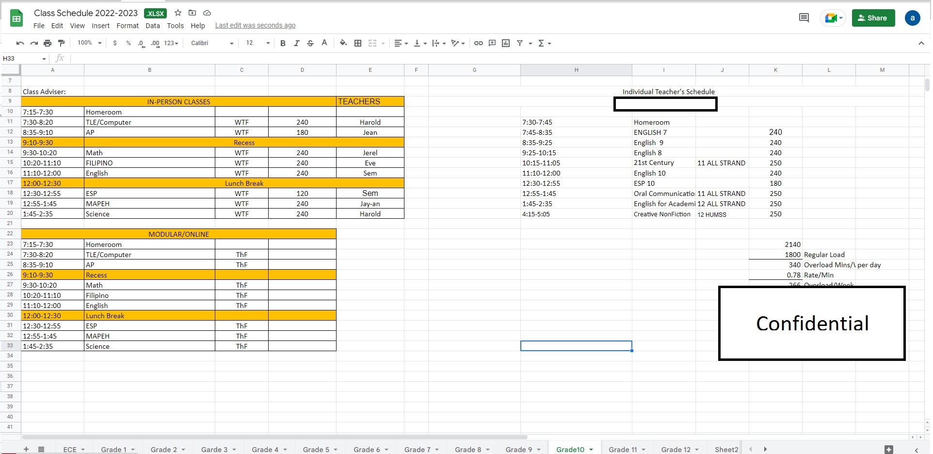This screenshot has height=454, width=933.
Task: Increase decimal places
Action: point(155,43)
